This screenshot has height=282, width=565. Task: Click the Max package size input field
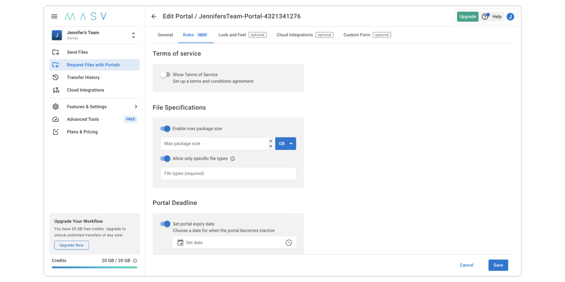[x=214, y=143]
